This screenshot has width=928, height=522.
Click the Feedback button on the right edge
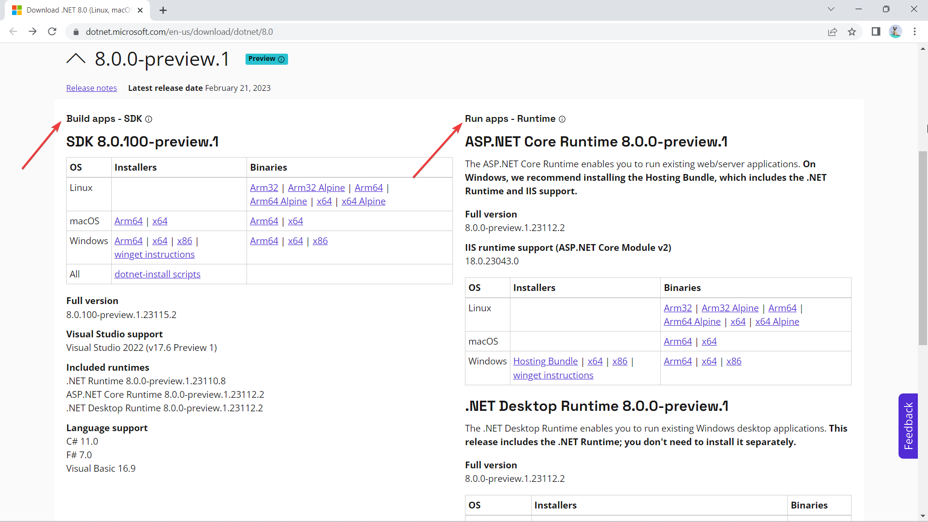[x=908, y=426]
